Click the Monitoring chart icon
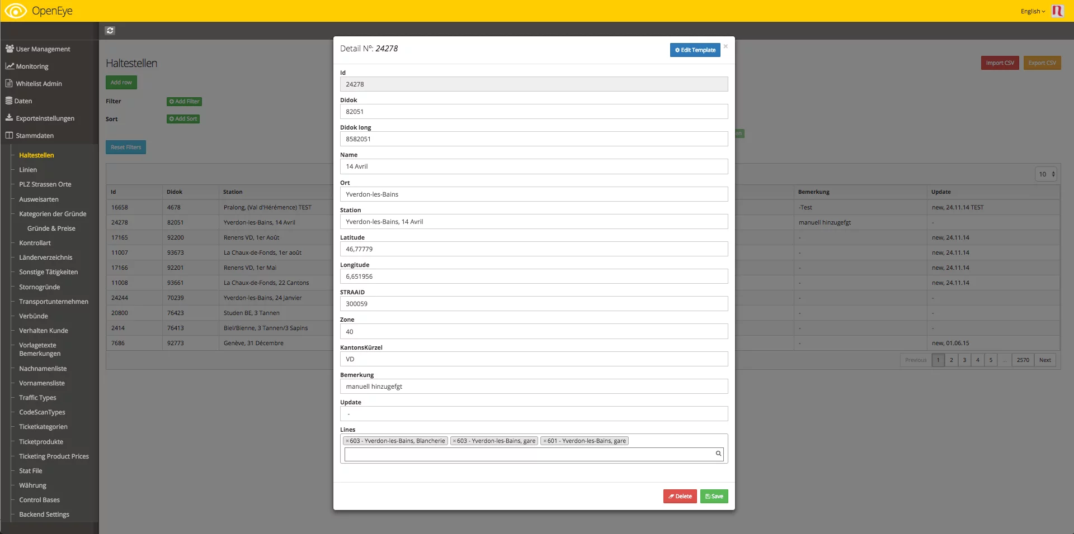This screenshot has height=534, width=1074. [x=10, y=66]
